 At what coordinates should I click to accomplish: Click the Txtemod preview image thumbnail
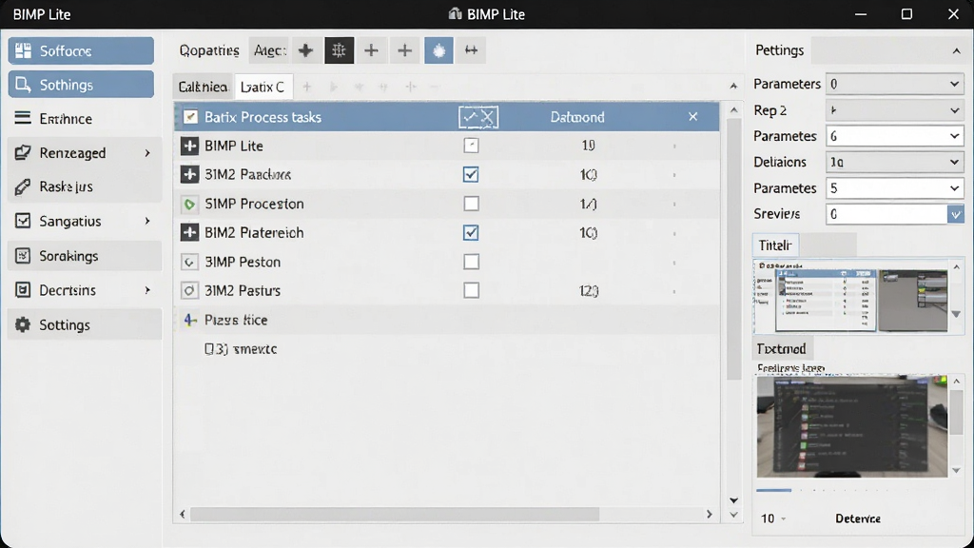click(851, 426)
